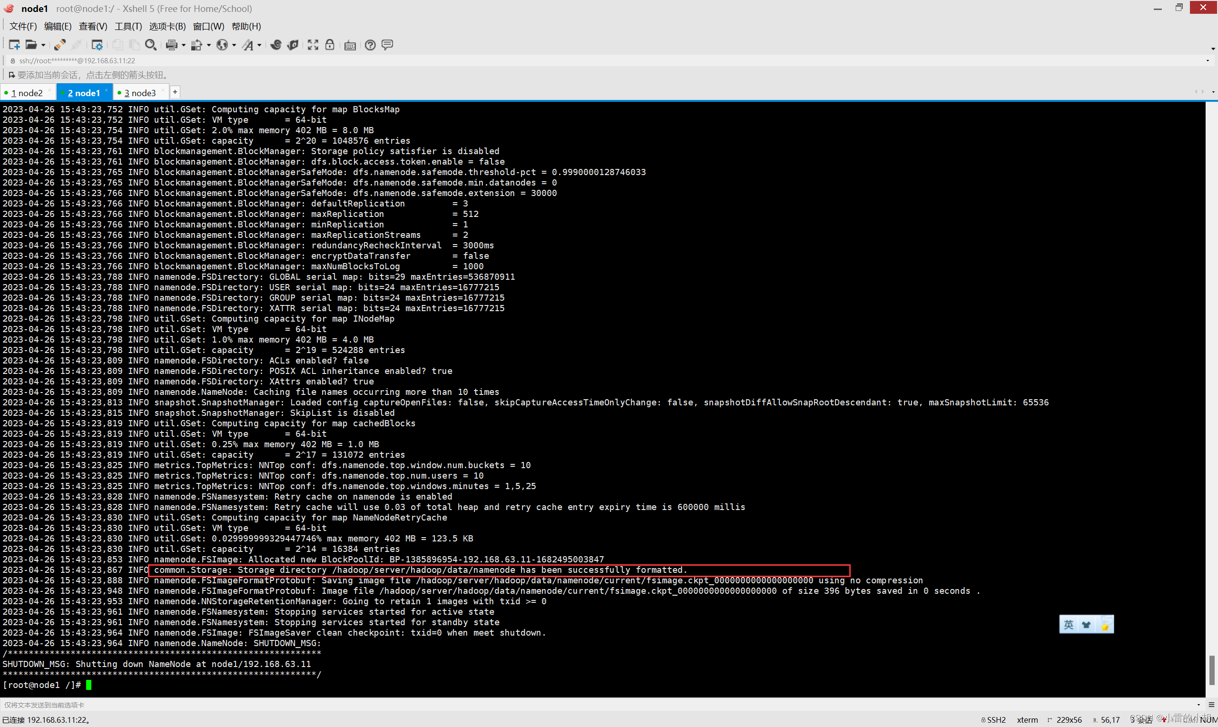1218x727 pixels.
Task: Close the node2 tab
Action: click(49, 90)
